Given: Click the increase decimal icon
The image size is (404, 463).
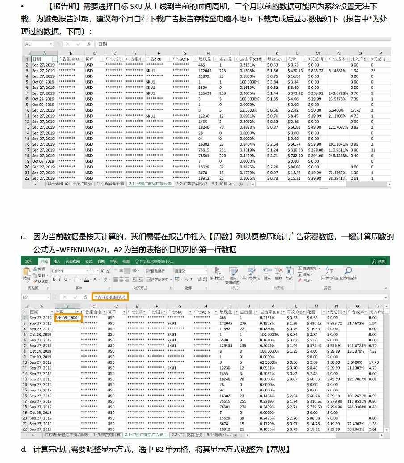Looking at the screenshot, I should point(199,279).
